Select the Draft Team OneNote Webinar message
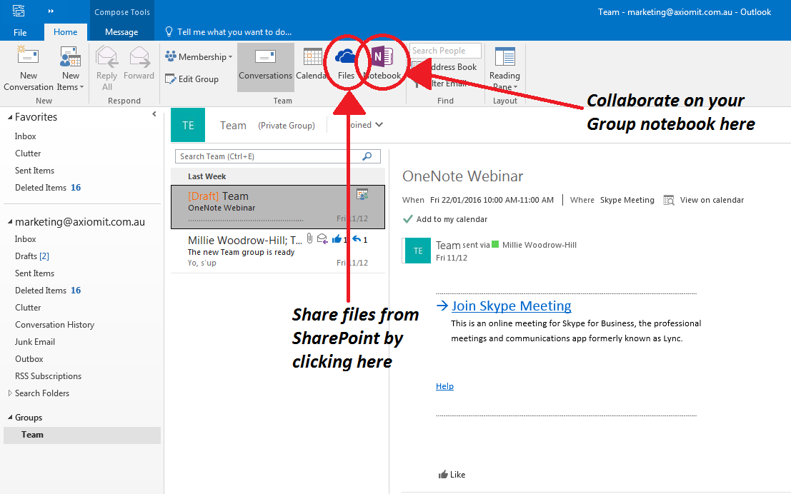The width and height of the screenshot is (791, 494). [278, 207]
